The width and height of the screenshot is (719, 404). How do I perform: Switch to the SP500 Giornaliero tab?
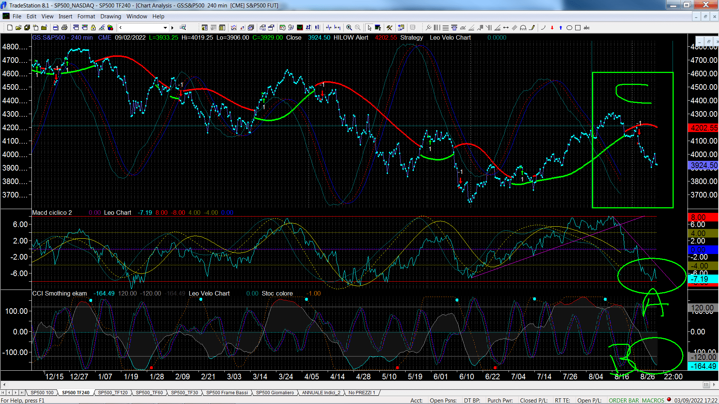pos(275,392)
